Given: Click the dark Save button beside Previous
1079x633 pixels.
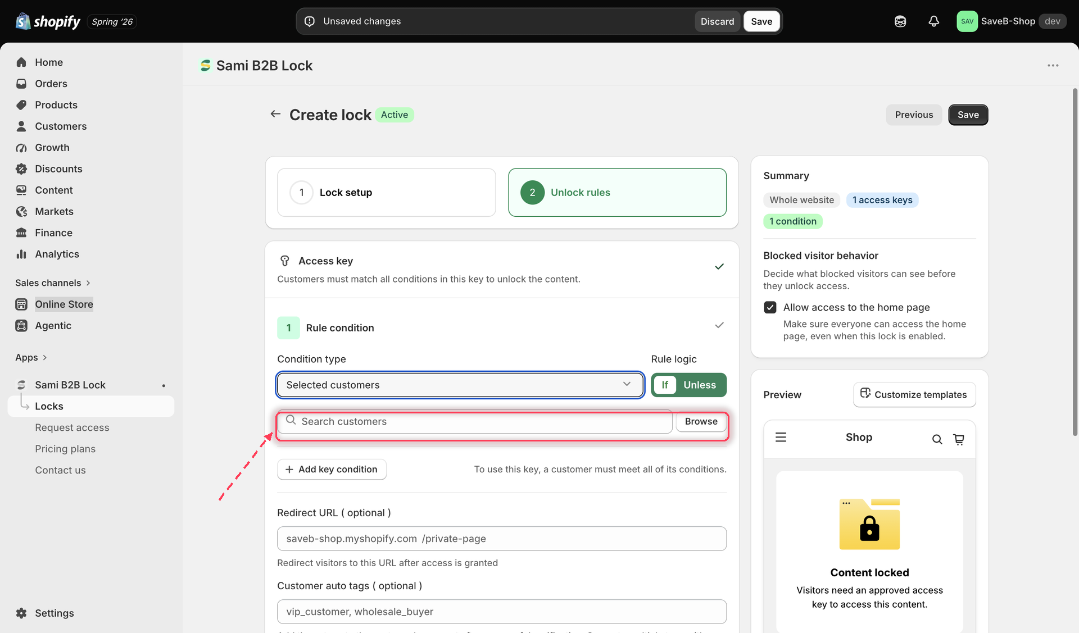Looking at the screenshot, I should (x=968, y=115).
